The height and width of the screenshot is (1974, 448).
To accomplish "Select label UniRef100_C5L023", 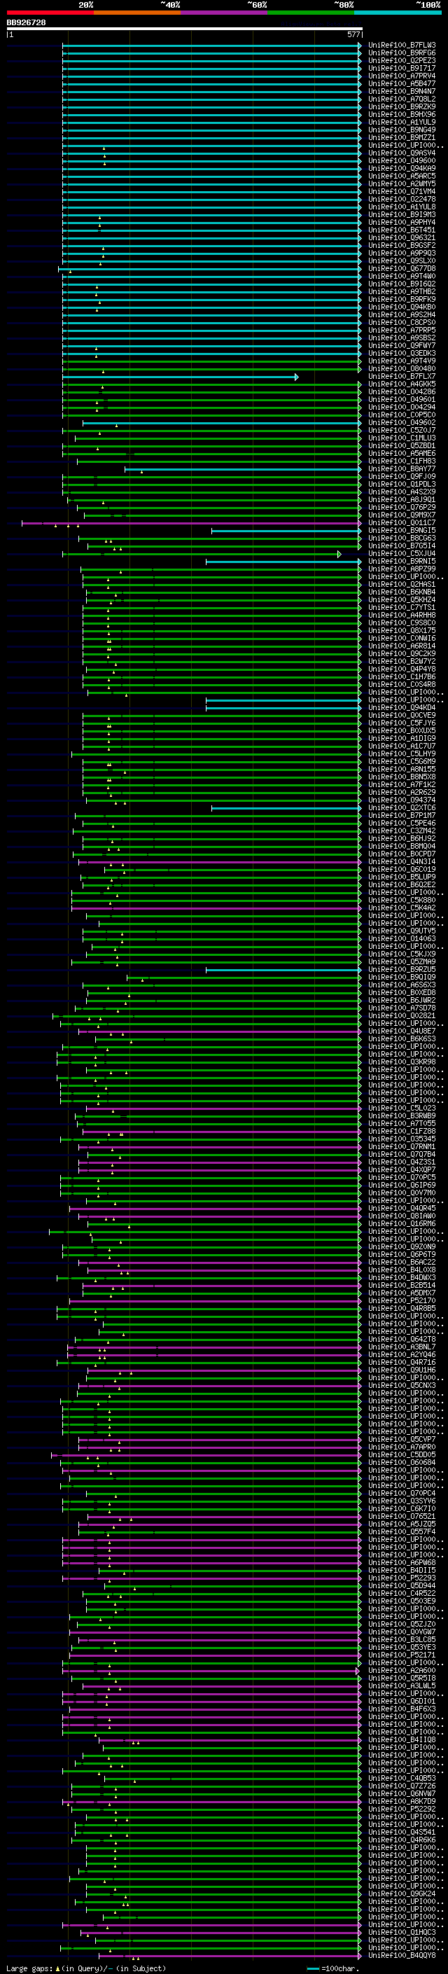I will click(x=402, y=1108).
